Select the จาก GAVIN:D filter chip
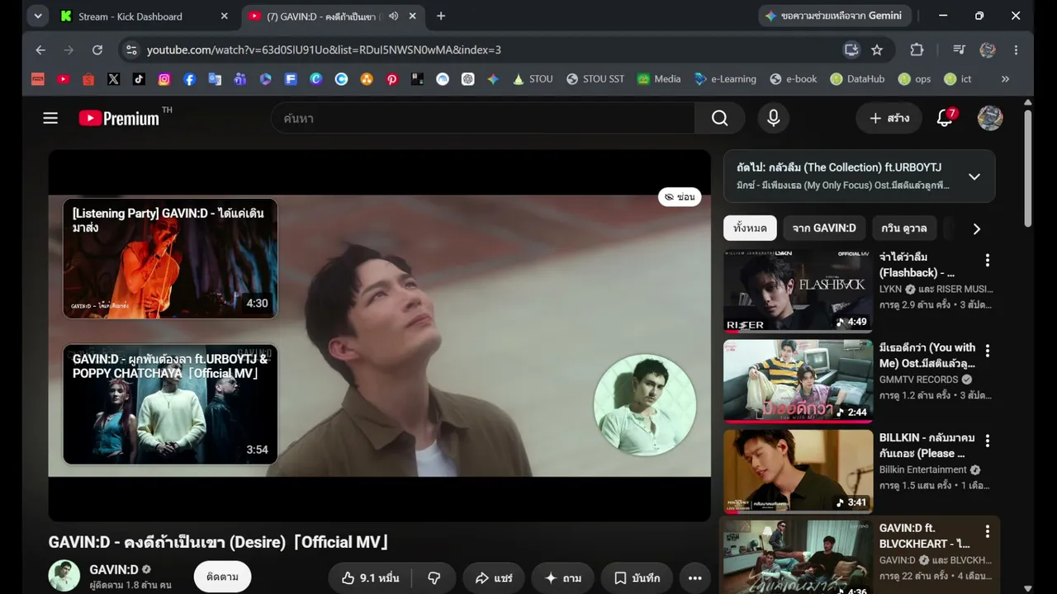This screenshot has height=594, width=1057. click(824, 229)
